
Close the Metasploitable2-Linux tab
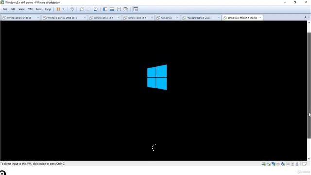pyautogui.click(x=219, y=17)
